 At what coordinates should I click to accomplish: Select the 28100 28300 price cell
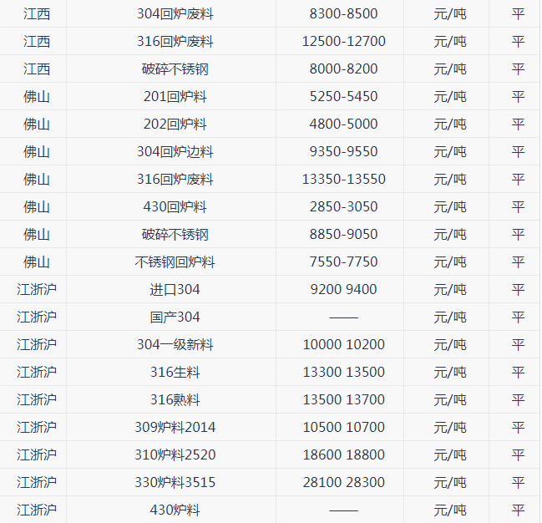(342, 482)
